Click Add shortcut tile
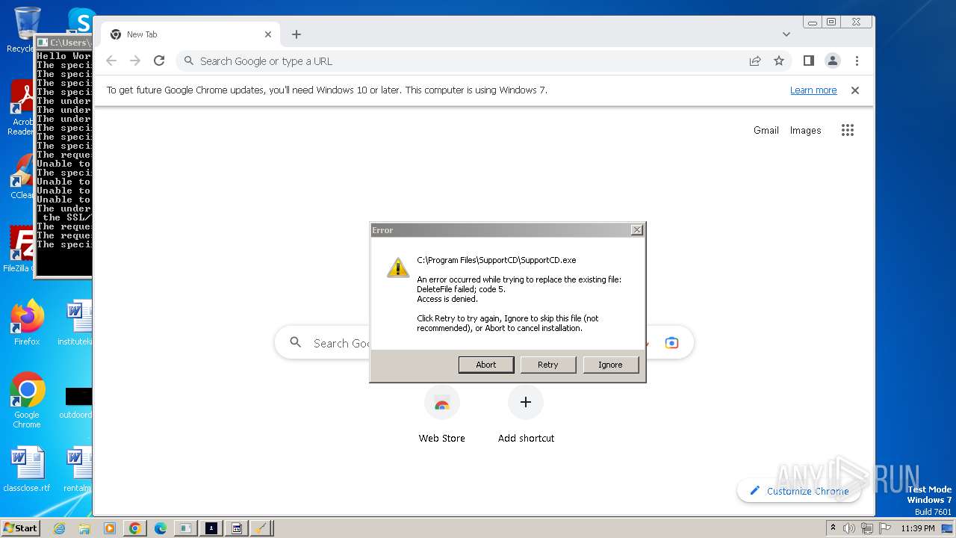 tap(526, 415)
